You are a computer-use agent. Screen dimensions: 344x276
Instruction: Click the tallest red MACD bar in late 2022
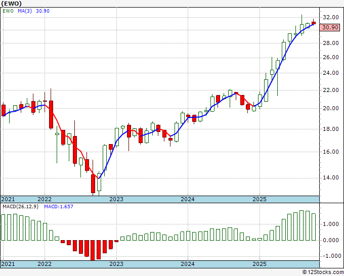[x=93, y=250]
